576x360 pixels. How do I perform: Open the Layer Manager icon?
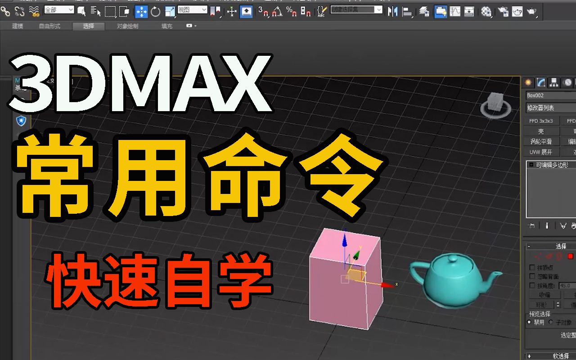pyautogui.click(x=424, y=11)
